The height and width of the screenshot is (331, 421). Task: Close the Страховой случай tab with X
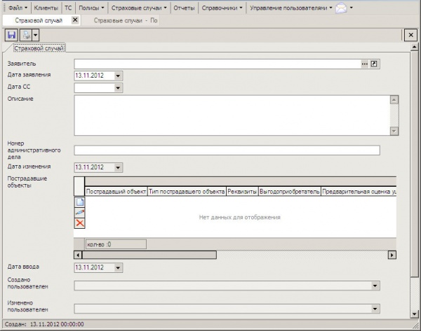tap(75, 20)
